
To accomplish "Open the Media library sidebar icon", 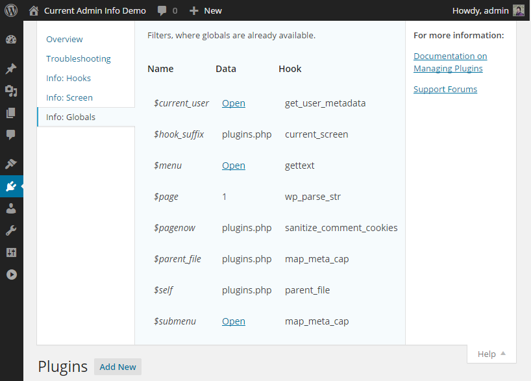I will (x=11, y=91).
